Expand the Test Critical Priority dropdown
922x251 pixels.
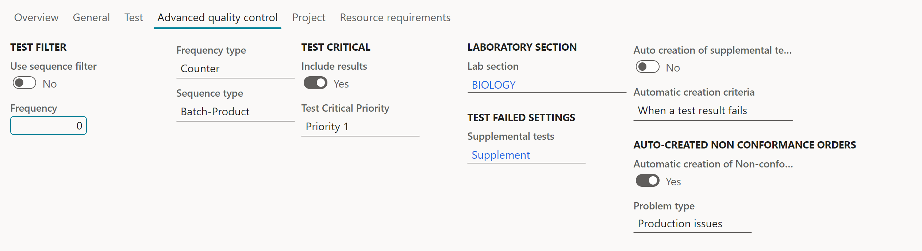point(360,127)
